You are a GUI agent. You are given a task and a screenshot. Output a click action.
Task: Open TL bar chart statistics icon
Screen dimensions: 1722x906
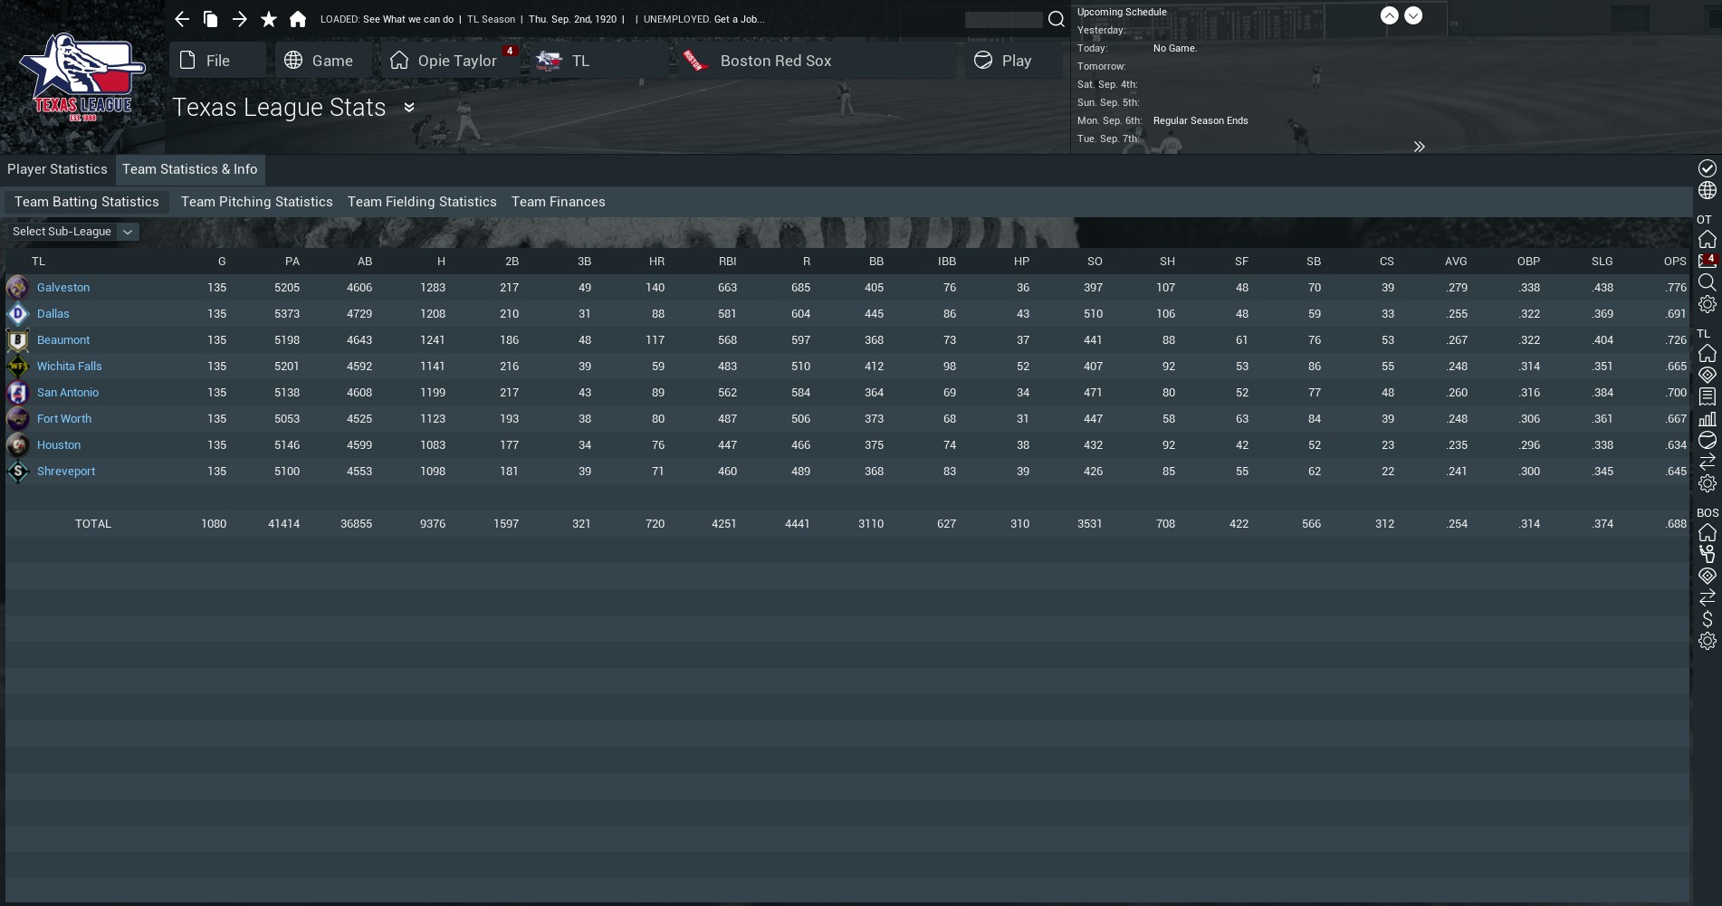(1707, 418)
